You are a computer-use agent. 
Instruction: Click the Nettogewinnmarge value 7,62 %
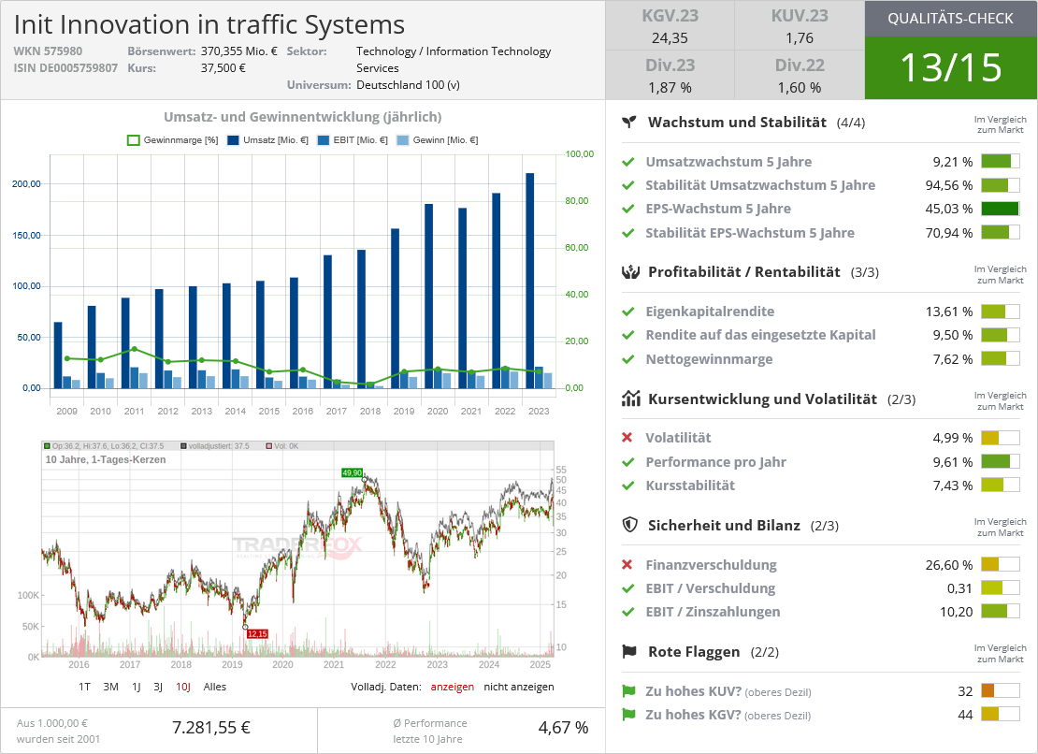pyautogui.click(x=953, y=359)
